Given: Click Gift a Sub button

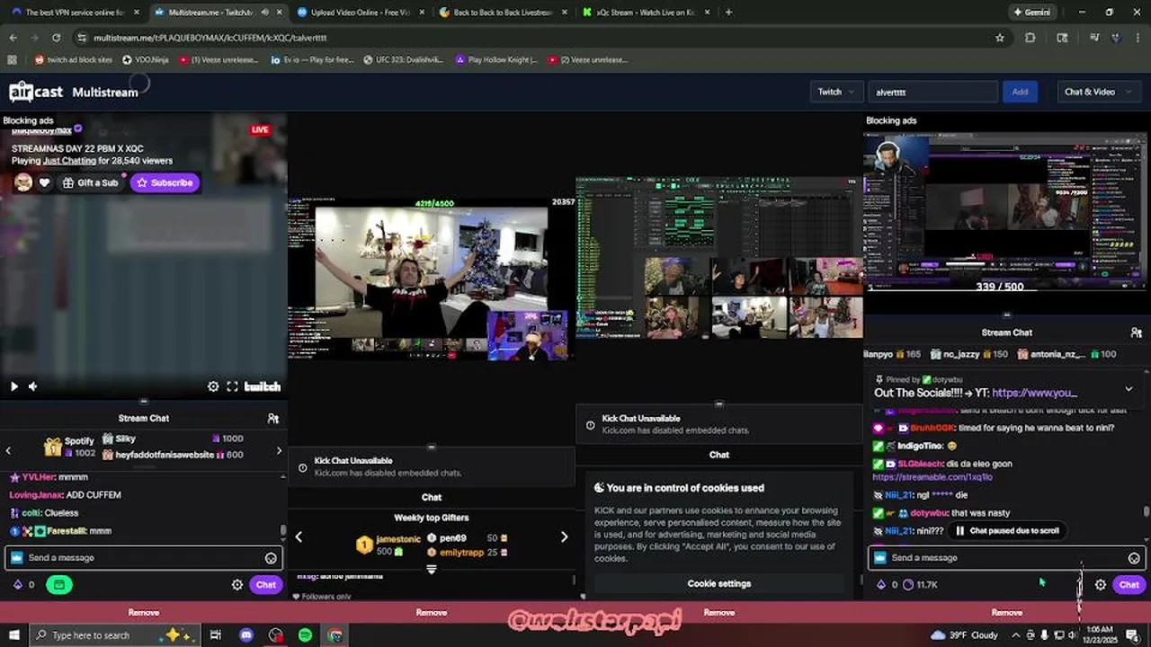Looking at the screenshot, I should (91, 182).
